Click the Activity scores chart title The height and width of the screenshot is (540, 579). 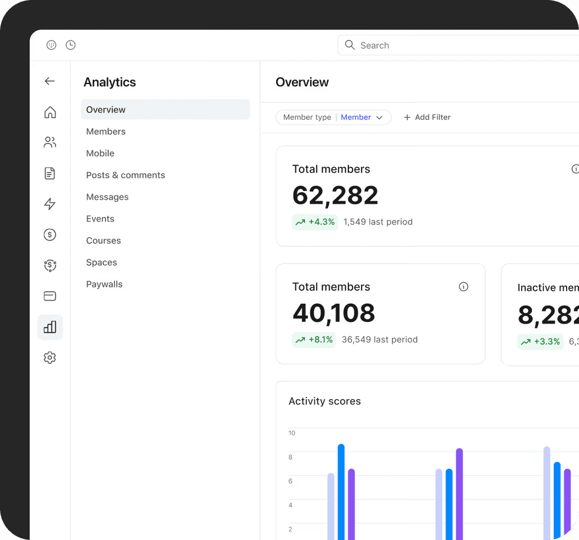tap(324, 401)
